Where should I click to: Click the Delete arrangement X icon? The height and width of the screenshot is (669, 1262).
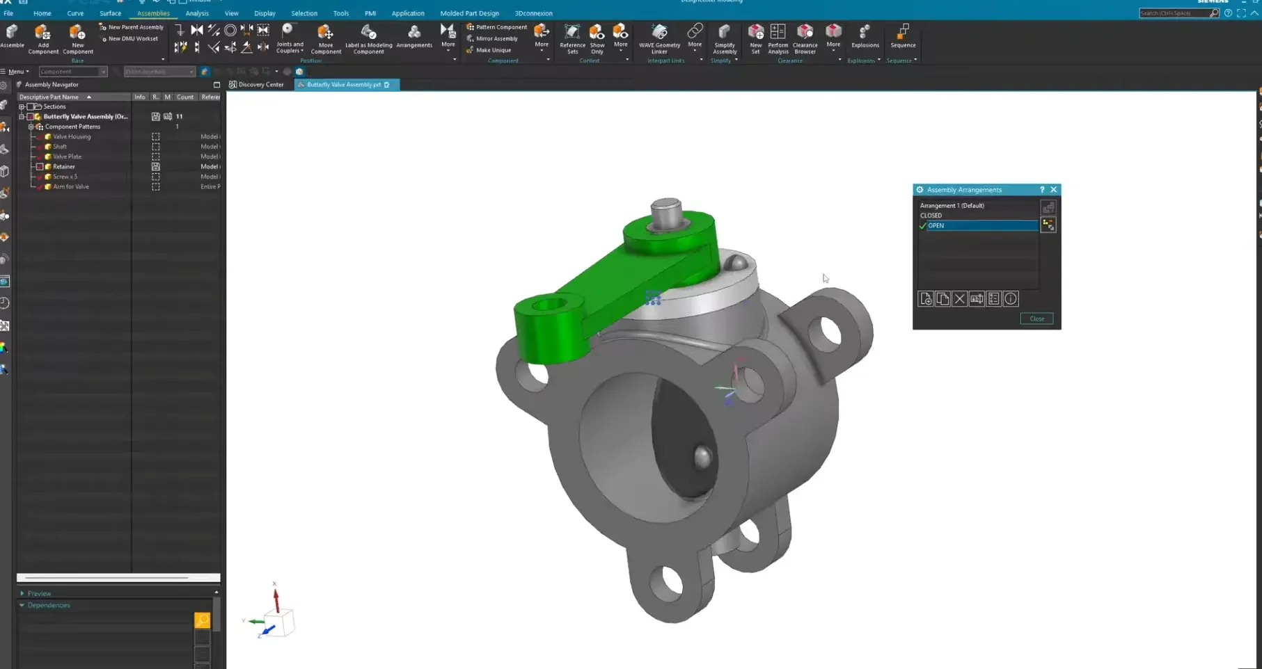pos(959,299)
